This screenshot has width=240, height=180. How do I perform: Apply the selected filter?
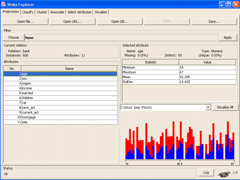228,37
